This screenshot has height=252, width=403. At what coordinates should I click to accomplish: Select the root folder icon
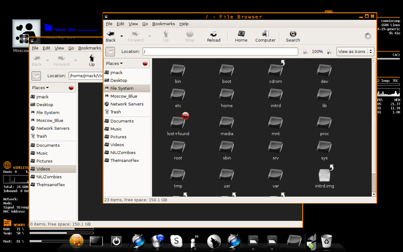[x=178, y=147]
